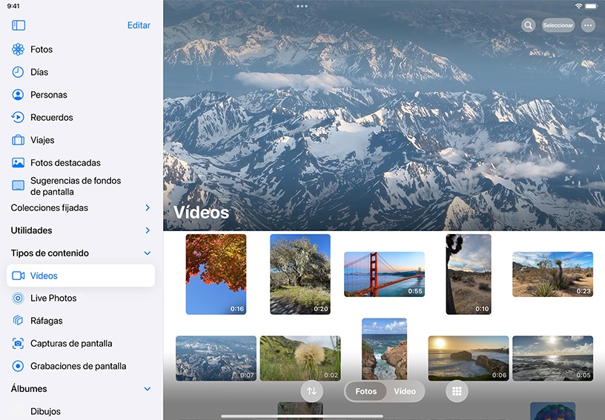The image size is (605, 420).
Task: Click the Colecciones fijadas heading
Action: click(50, 207)
